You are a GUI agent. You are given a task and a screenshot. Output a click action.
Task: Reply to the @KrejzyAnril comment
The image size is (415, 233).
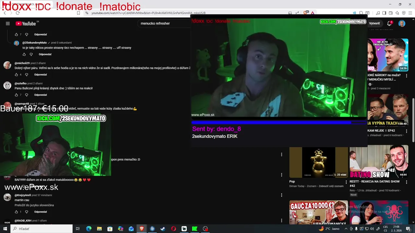[41, 212]
